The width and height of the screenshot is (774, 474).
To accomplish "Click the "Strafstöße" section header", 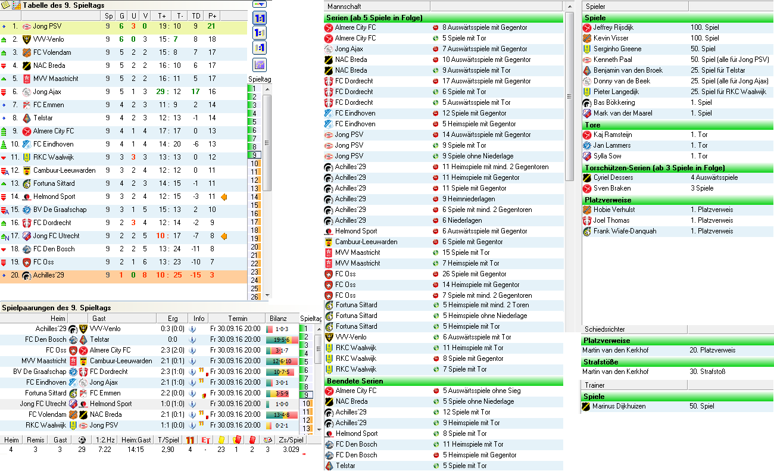I will point(678,362).
